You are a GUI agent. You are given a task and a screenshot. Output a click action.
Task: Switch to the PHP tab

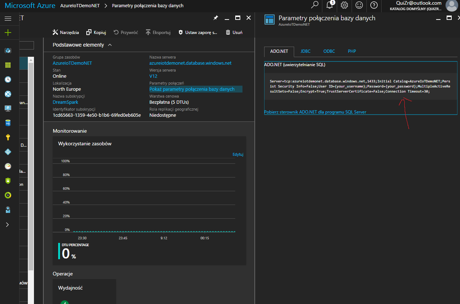[352, 51]
